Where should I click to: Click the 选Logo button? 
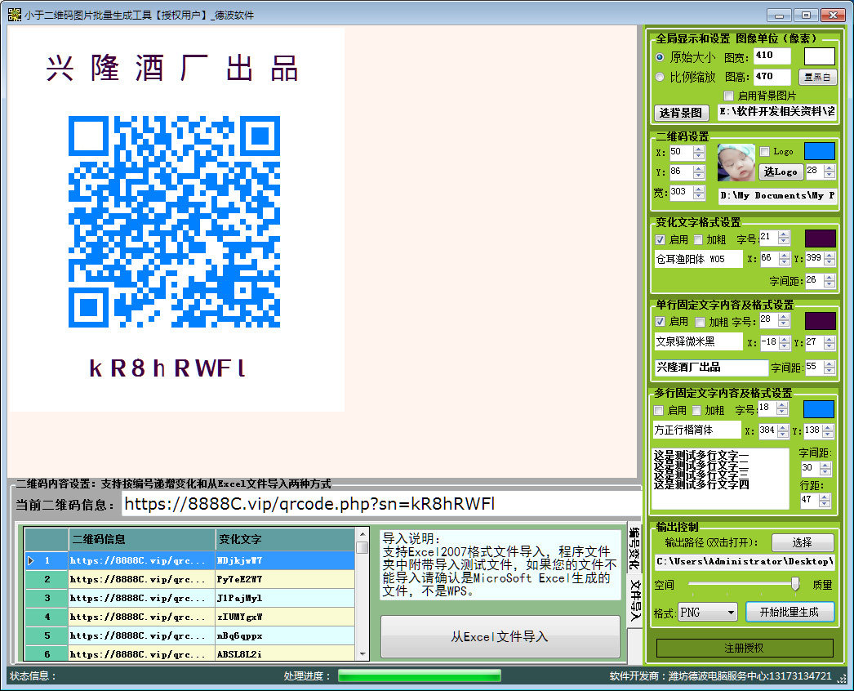[x=781, y=172]
